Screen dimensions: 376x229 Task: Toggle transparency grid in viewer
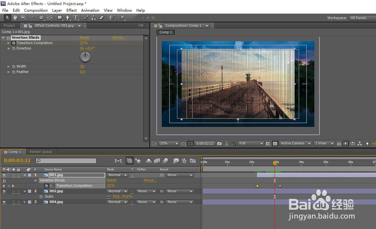[x=275, y=143]
